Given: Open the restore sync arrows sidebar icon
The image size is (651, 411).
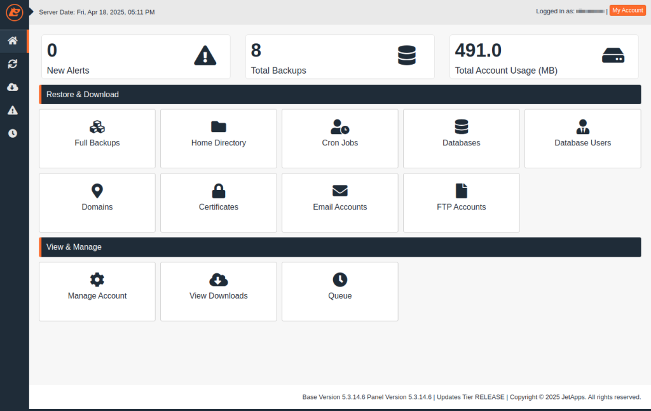Looking at the screenshot, I should pos(13,64).
